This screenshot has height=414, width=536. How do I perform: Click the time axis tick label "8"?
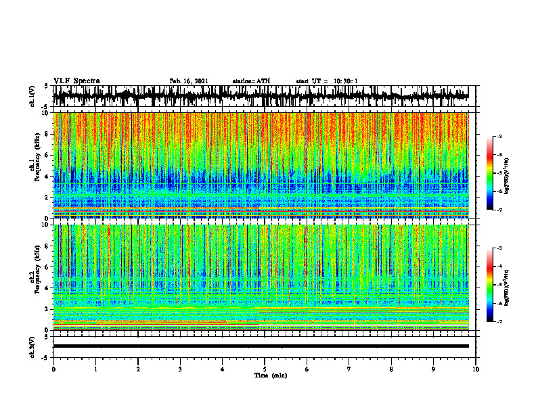(391, 369)
